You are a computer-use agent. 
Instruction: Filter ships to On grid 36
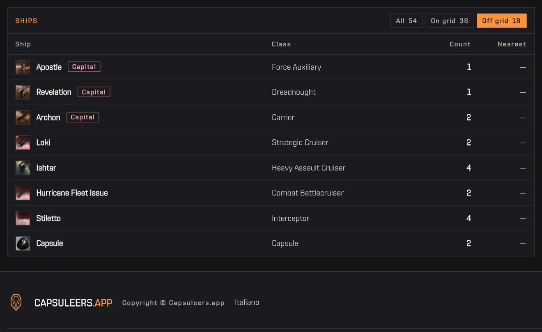point(450,21)
